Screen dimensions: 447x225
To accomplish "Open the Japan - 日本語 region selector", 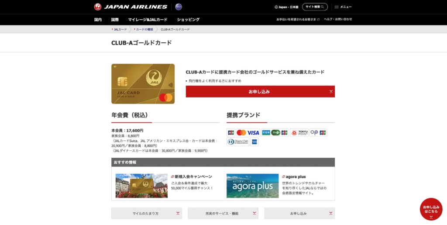I will (286, 7).
